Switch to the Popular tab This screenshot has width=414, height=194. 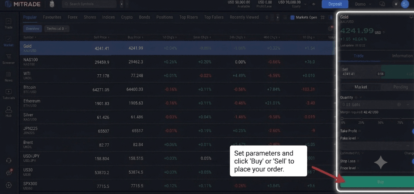pyautogui.click(x=30, y=17)
